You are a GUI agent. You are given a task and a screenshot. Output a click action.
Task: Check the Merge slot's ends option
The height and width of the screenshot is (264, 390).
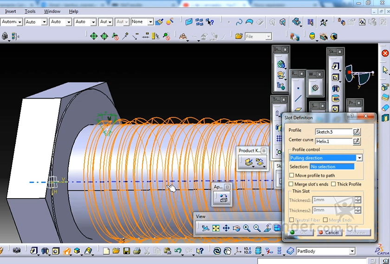(291, 184)
